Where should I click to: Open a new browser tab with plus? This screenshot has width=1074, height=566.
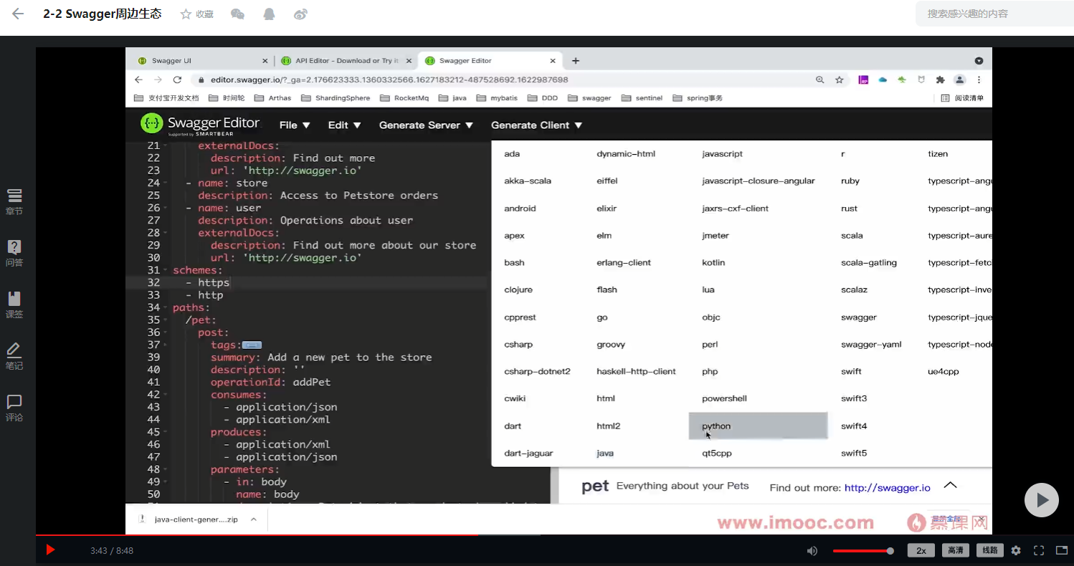[x=575, y=61]
